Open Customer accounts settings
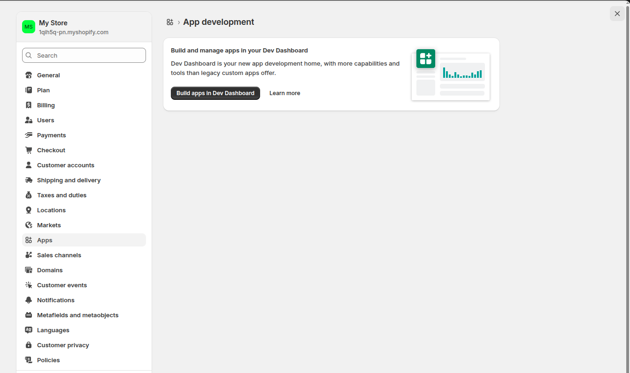 (84, 165)
